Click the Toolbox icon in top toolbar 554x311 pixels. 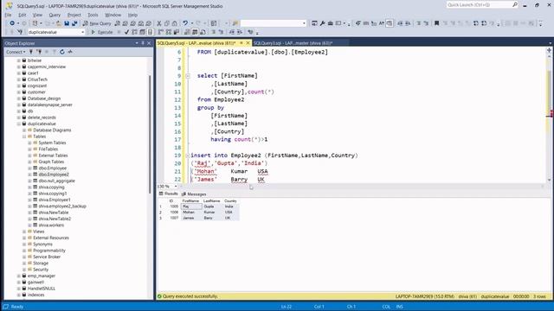pos(331,23)
